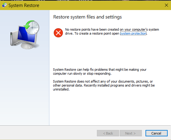171x140 pixels.
Task: Click the "Restore system files and settings" heading
Action: click(x=87, y=17)
